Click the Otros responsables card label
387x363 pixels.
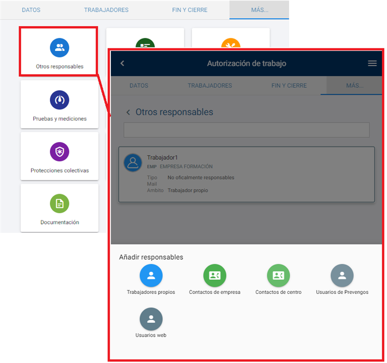59,67
